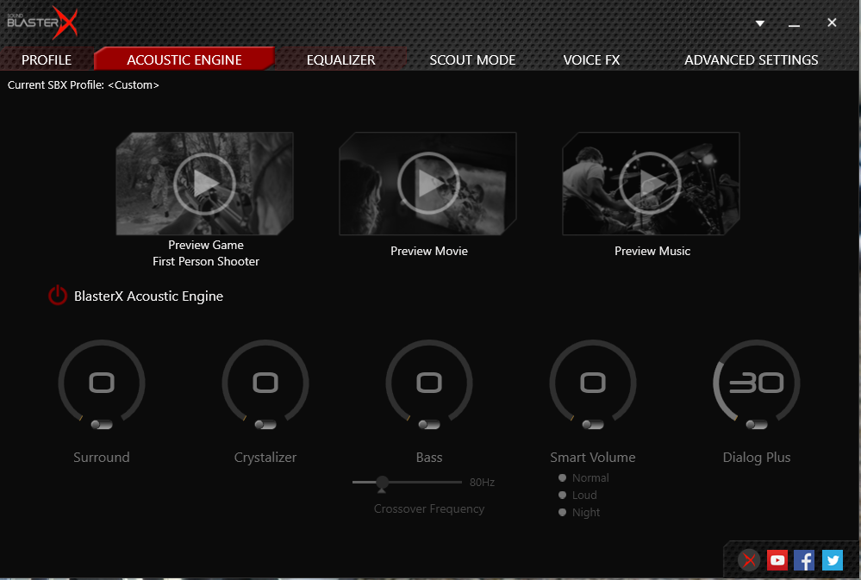Select the Night smart volume option
Screen dimensions: 861x580
(563, 512)
